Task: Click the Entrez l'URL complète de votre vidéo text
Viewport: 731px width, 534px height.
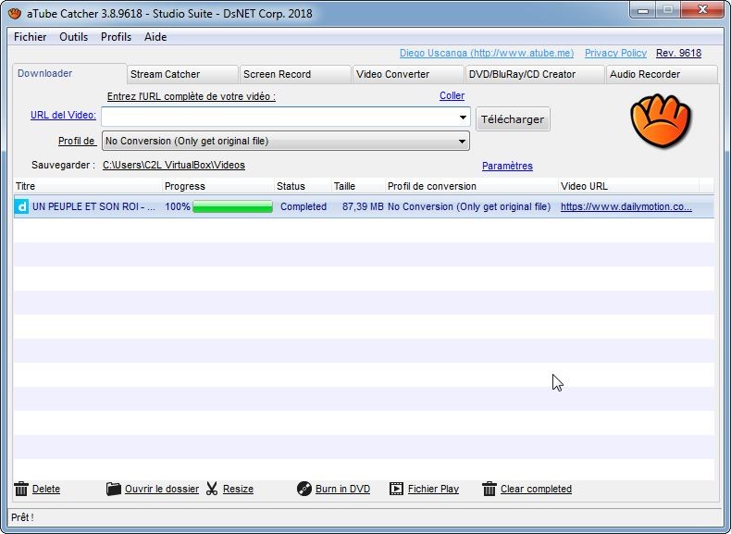Action: [192, 96]
